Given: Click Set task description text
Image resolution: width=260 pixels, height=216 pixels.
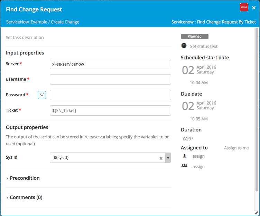Looking at the screenshot, I should click(x=25, y=38).
